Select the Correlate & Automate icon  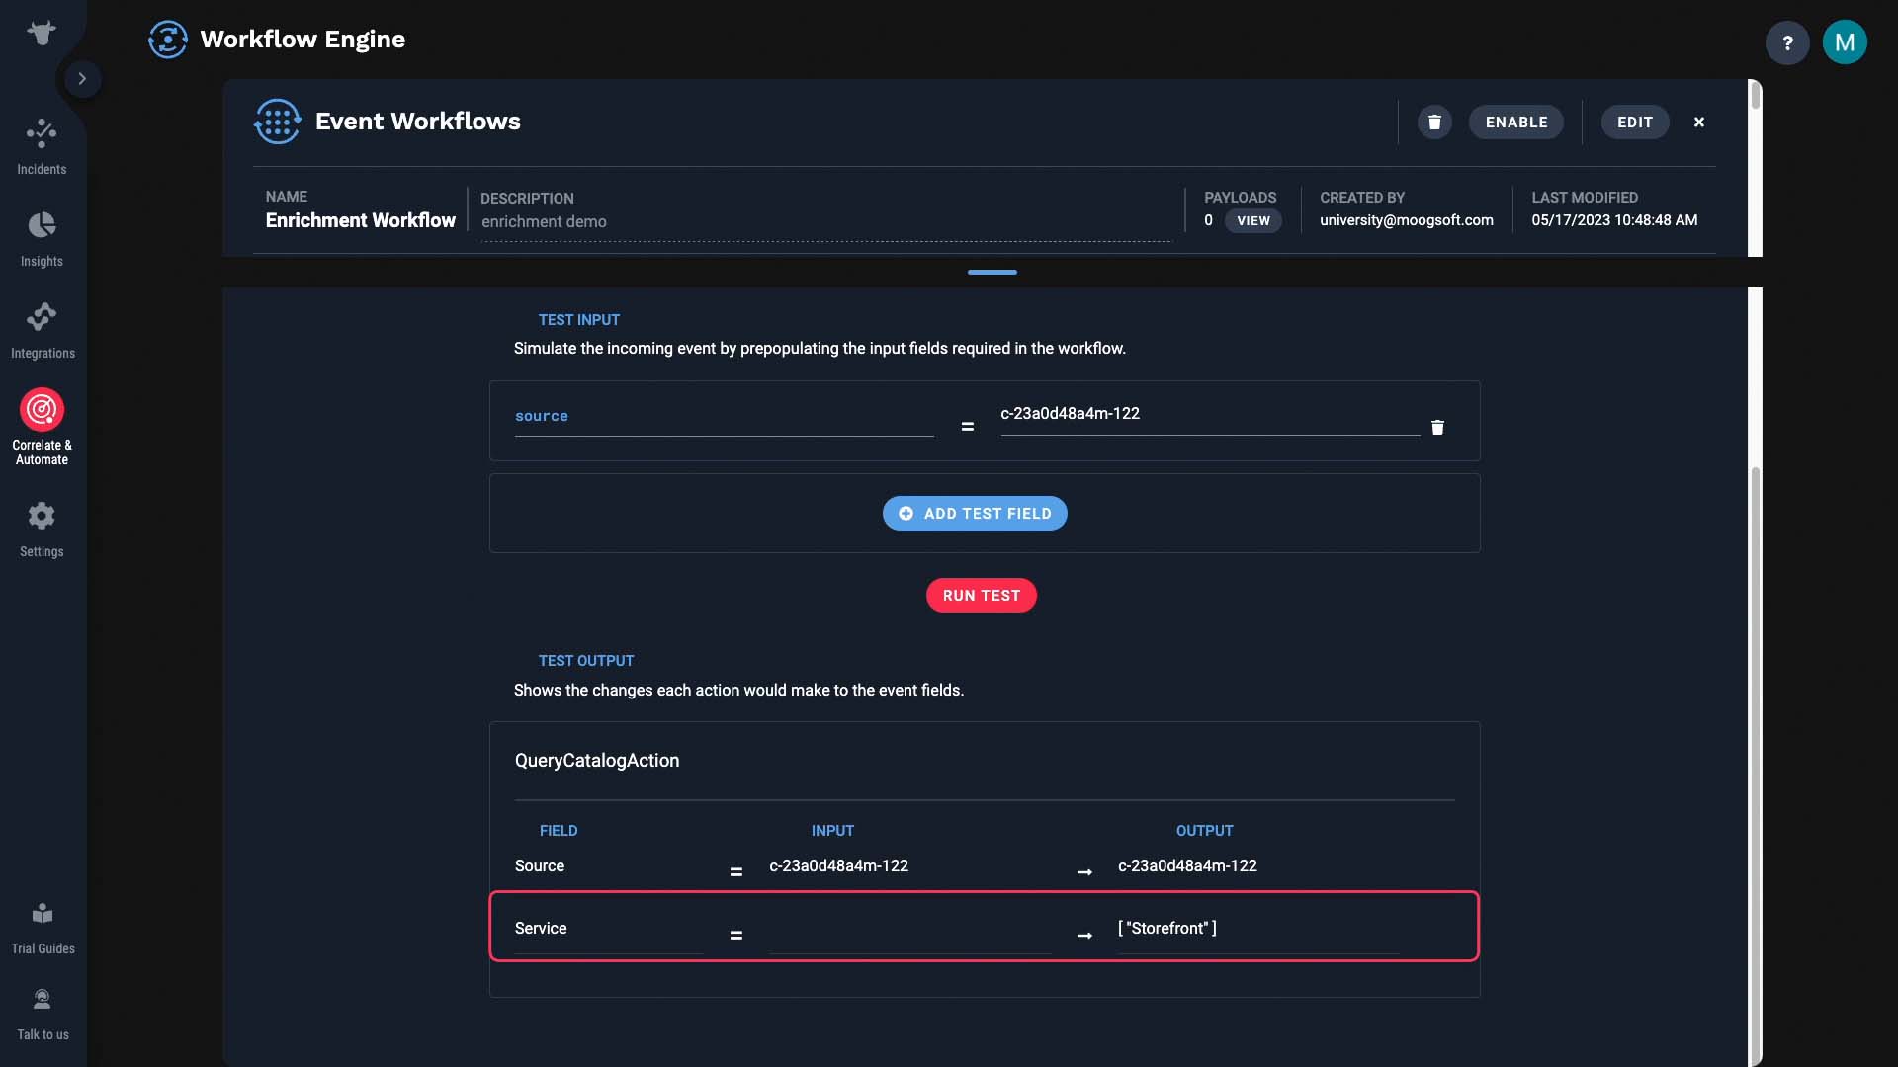pos(42,409)
